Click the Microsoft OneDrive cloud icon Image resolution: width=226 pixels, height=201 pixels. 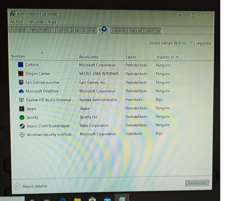click(21, 91)
